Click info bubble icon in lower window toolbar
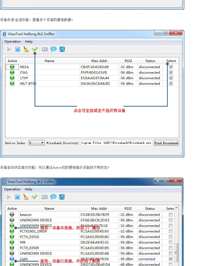 click(x=53, y=197)
